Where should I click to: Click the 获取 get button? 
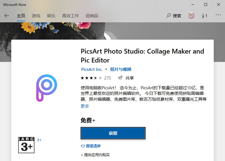113,133
